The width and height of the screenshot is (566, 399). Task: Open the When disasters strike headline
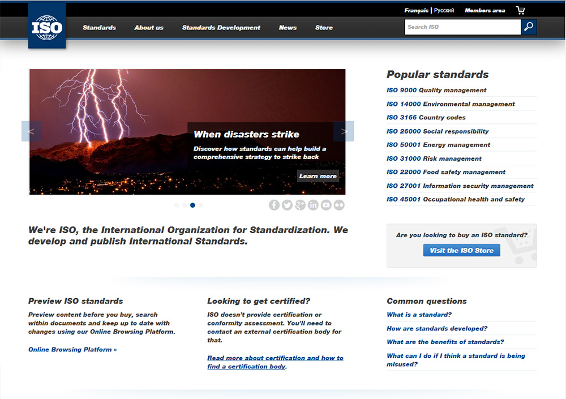tap(246, 134)
